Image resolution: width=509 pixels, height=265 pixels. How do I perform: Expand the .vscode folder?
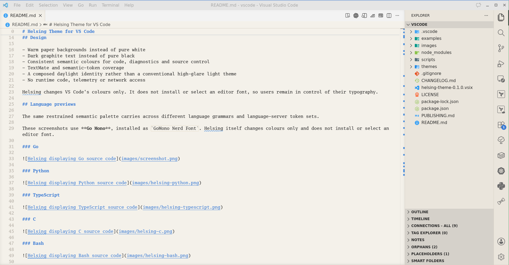pos(449,31)
